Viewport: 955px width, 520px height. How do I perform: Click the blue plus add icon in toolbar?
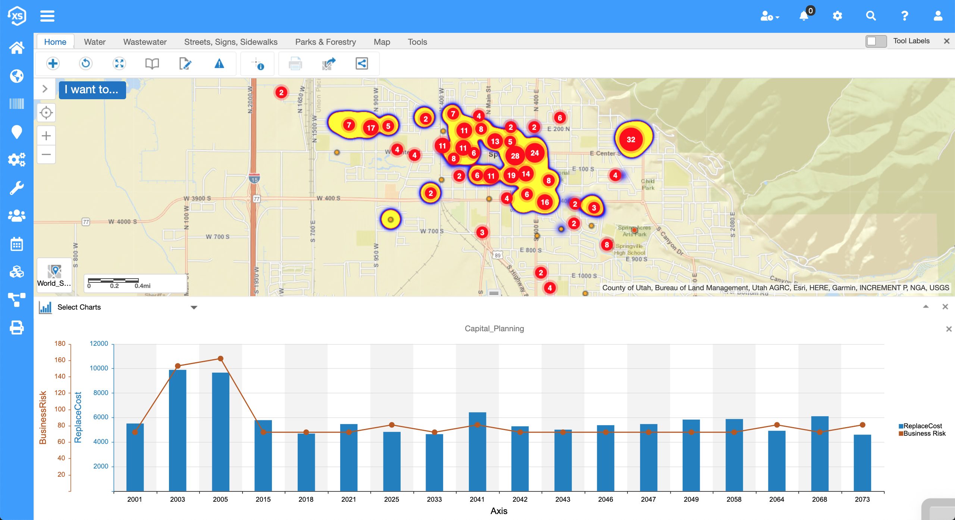[x=53, y=64]
